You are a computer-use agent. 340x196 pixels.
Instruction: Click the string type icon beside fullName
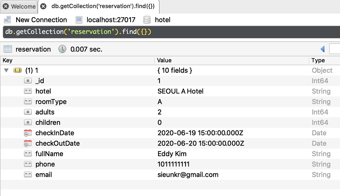coord(28,154)
